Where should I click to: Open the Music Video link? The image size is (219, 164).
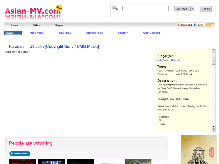[x=36, y=33]
